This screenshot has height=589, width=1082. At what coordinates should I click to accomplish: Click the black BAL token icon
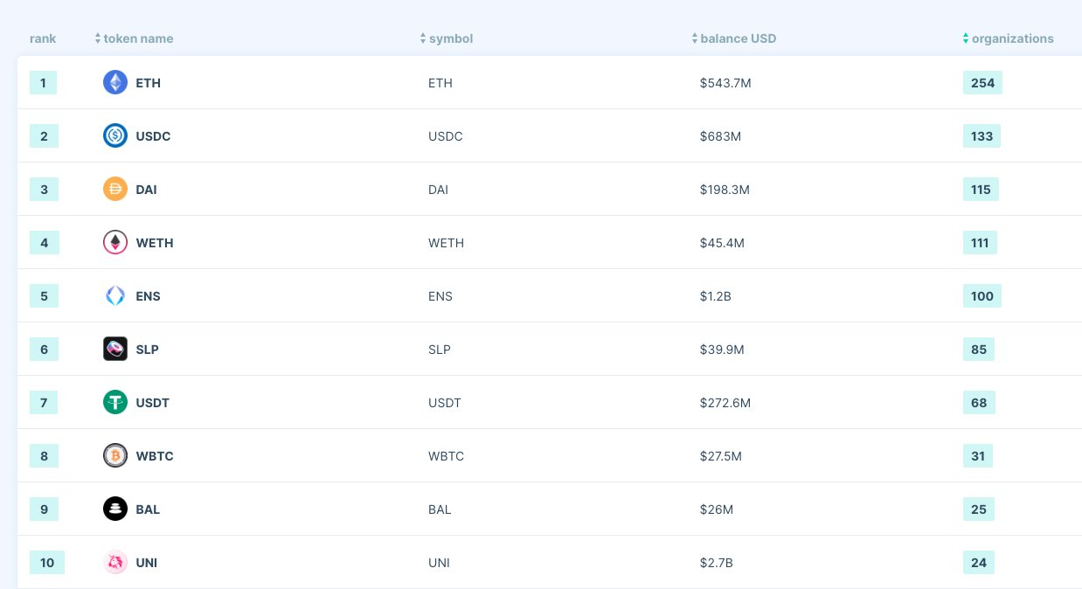click(x=115, y=509)
